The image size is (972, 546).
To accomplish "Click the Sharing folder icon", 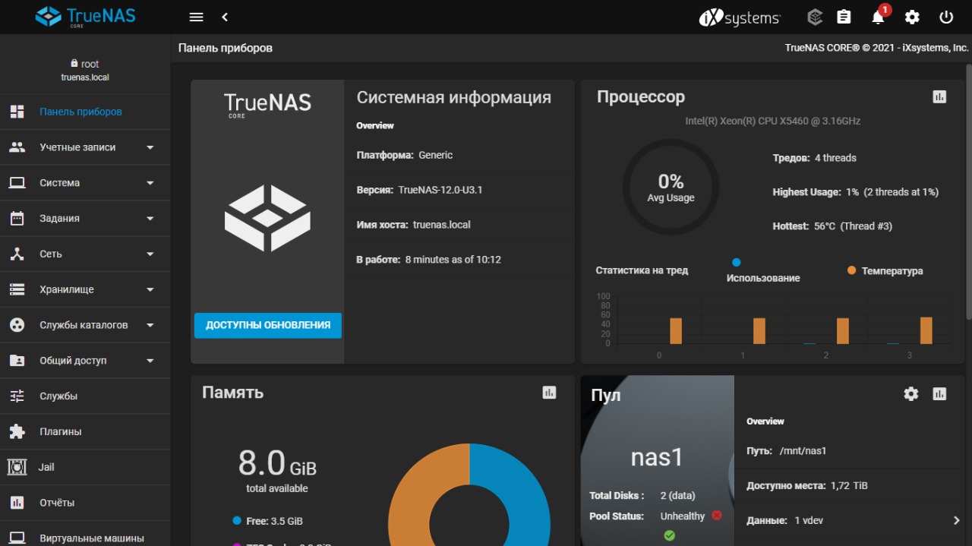I will click(x=17, y=361).
